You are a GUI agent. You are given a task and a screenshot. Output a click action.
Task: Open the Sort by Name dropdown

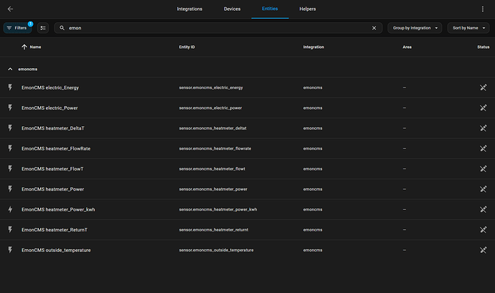point(468,28)
